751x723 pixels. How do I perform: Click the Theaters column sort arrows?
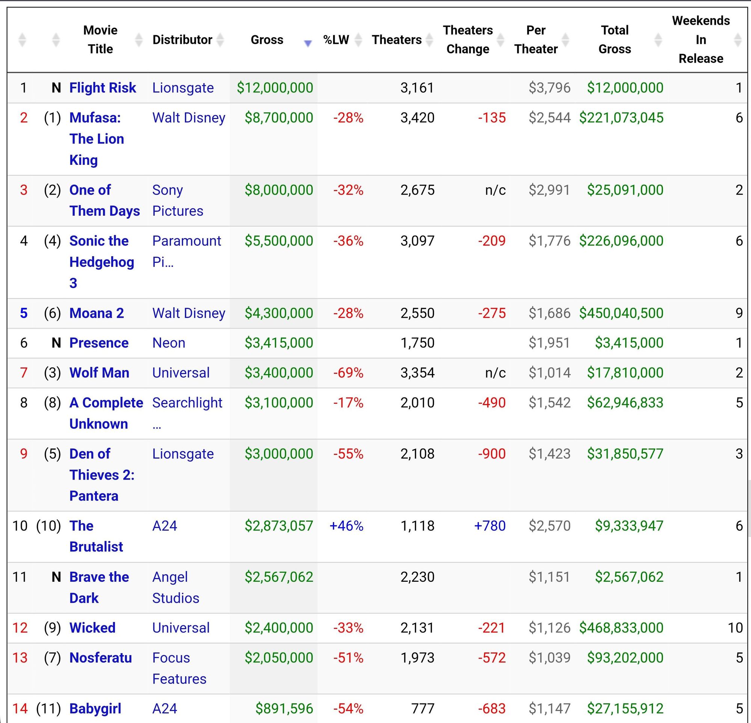coord(429,40)
